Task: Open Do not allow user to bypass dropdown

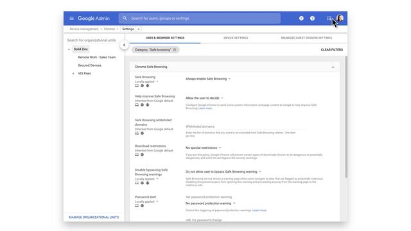Action: [x=223, y=172]
